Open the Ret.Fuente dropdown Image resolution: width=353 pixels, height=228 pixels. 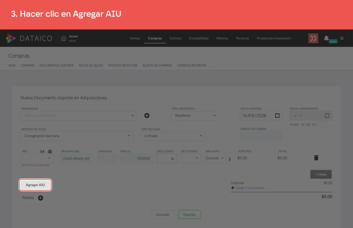pos(191,158)
